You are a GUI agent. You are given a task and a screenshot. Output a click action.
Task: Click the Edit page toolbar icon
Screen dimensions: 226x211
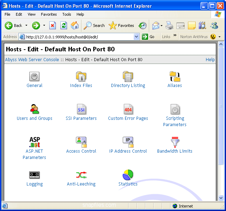[x=180, y=26]
